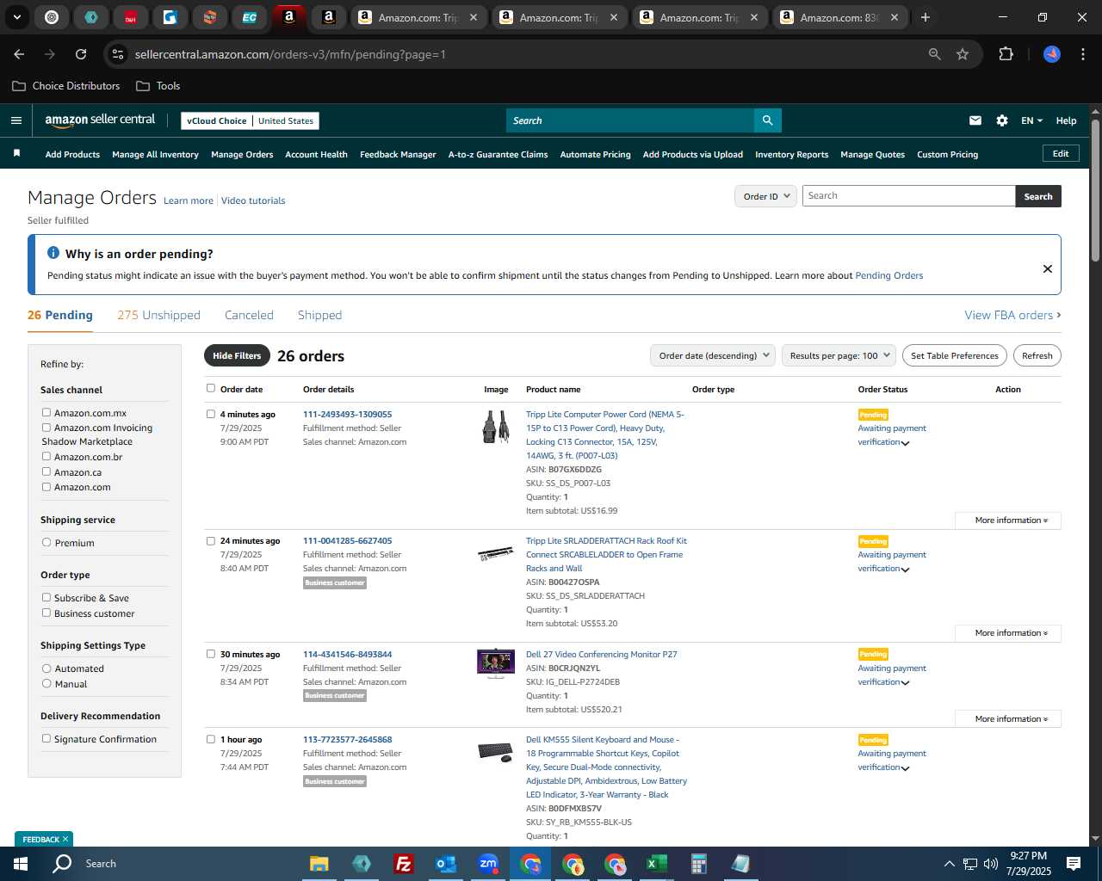Expand Awaiting payment verification for first order

pyautogui.click(x=892, y=435)
